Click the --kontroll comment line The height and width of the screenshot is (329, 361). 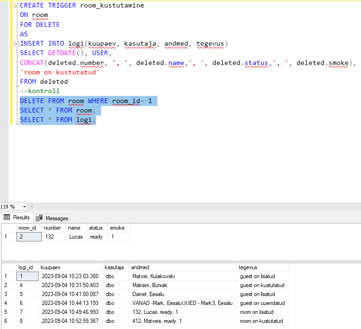point(40,91)
